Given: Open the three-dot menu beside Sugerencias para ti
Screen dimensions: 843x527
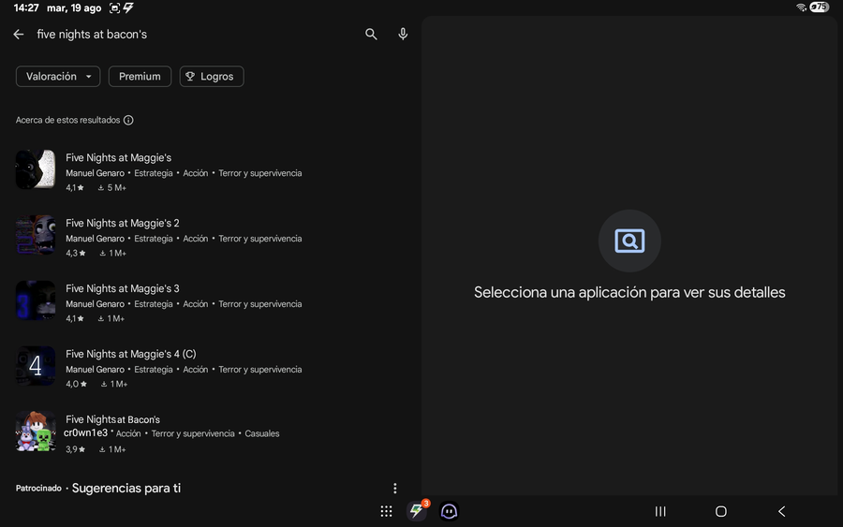Looking at the screenshot, I should tap(395, 488).
